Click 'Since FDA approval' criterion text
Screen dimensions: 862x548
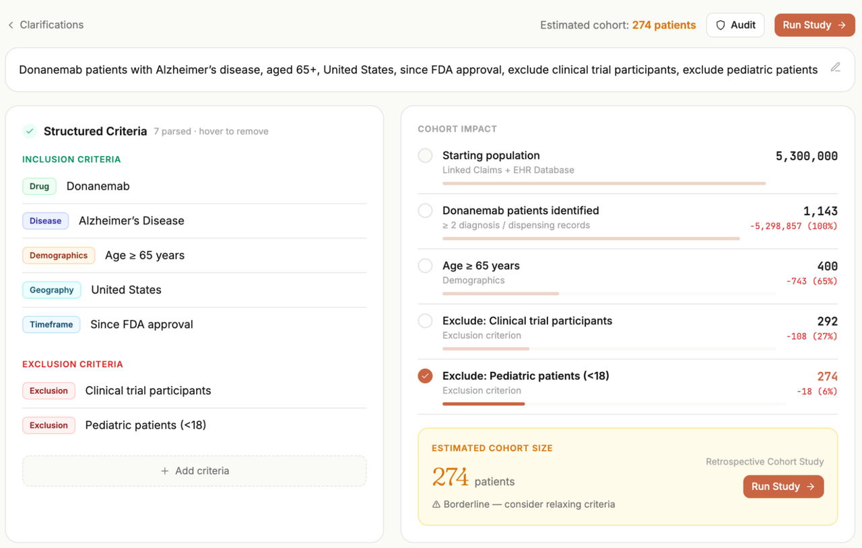(x=142, y=324)
